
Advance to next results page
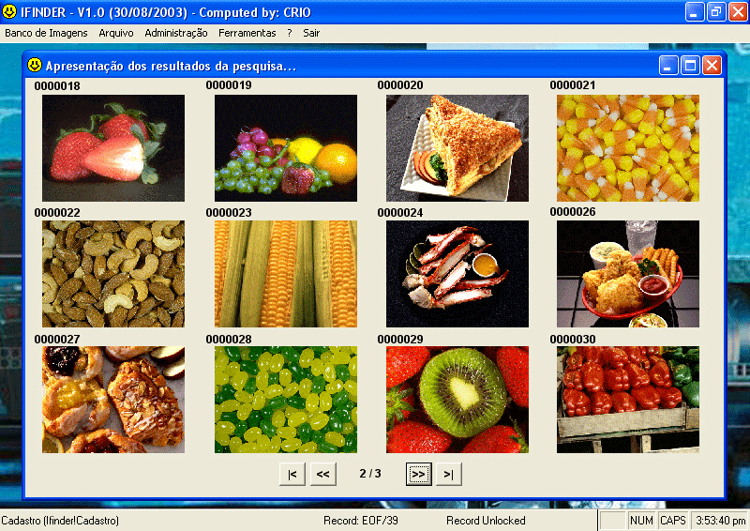pyautogui.click(x=418, y=475)
